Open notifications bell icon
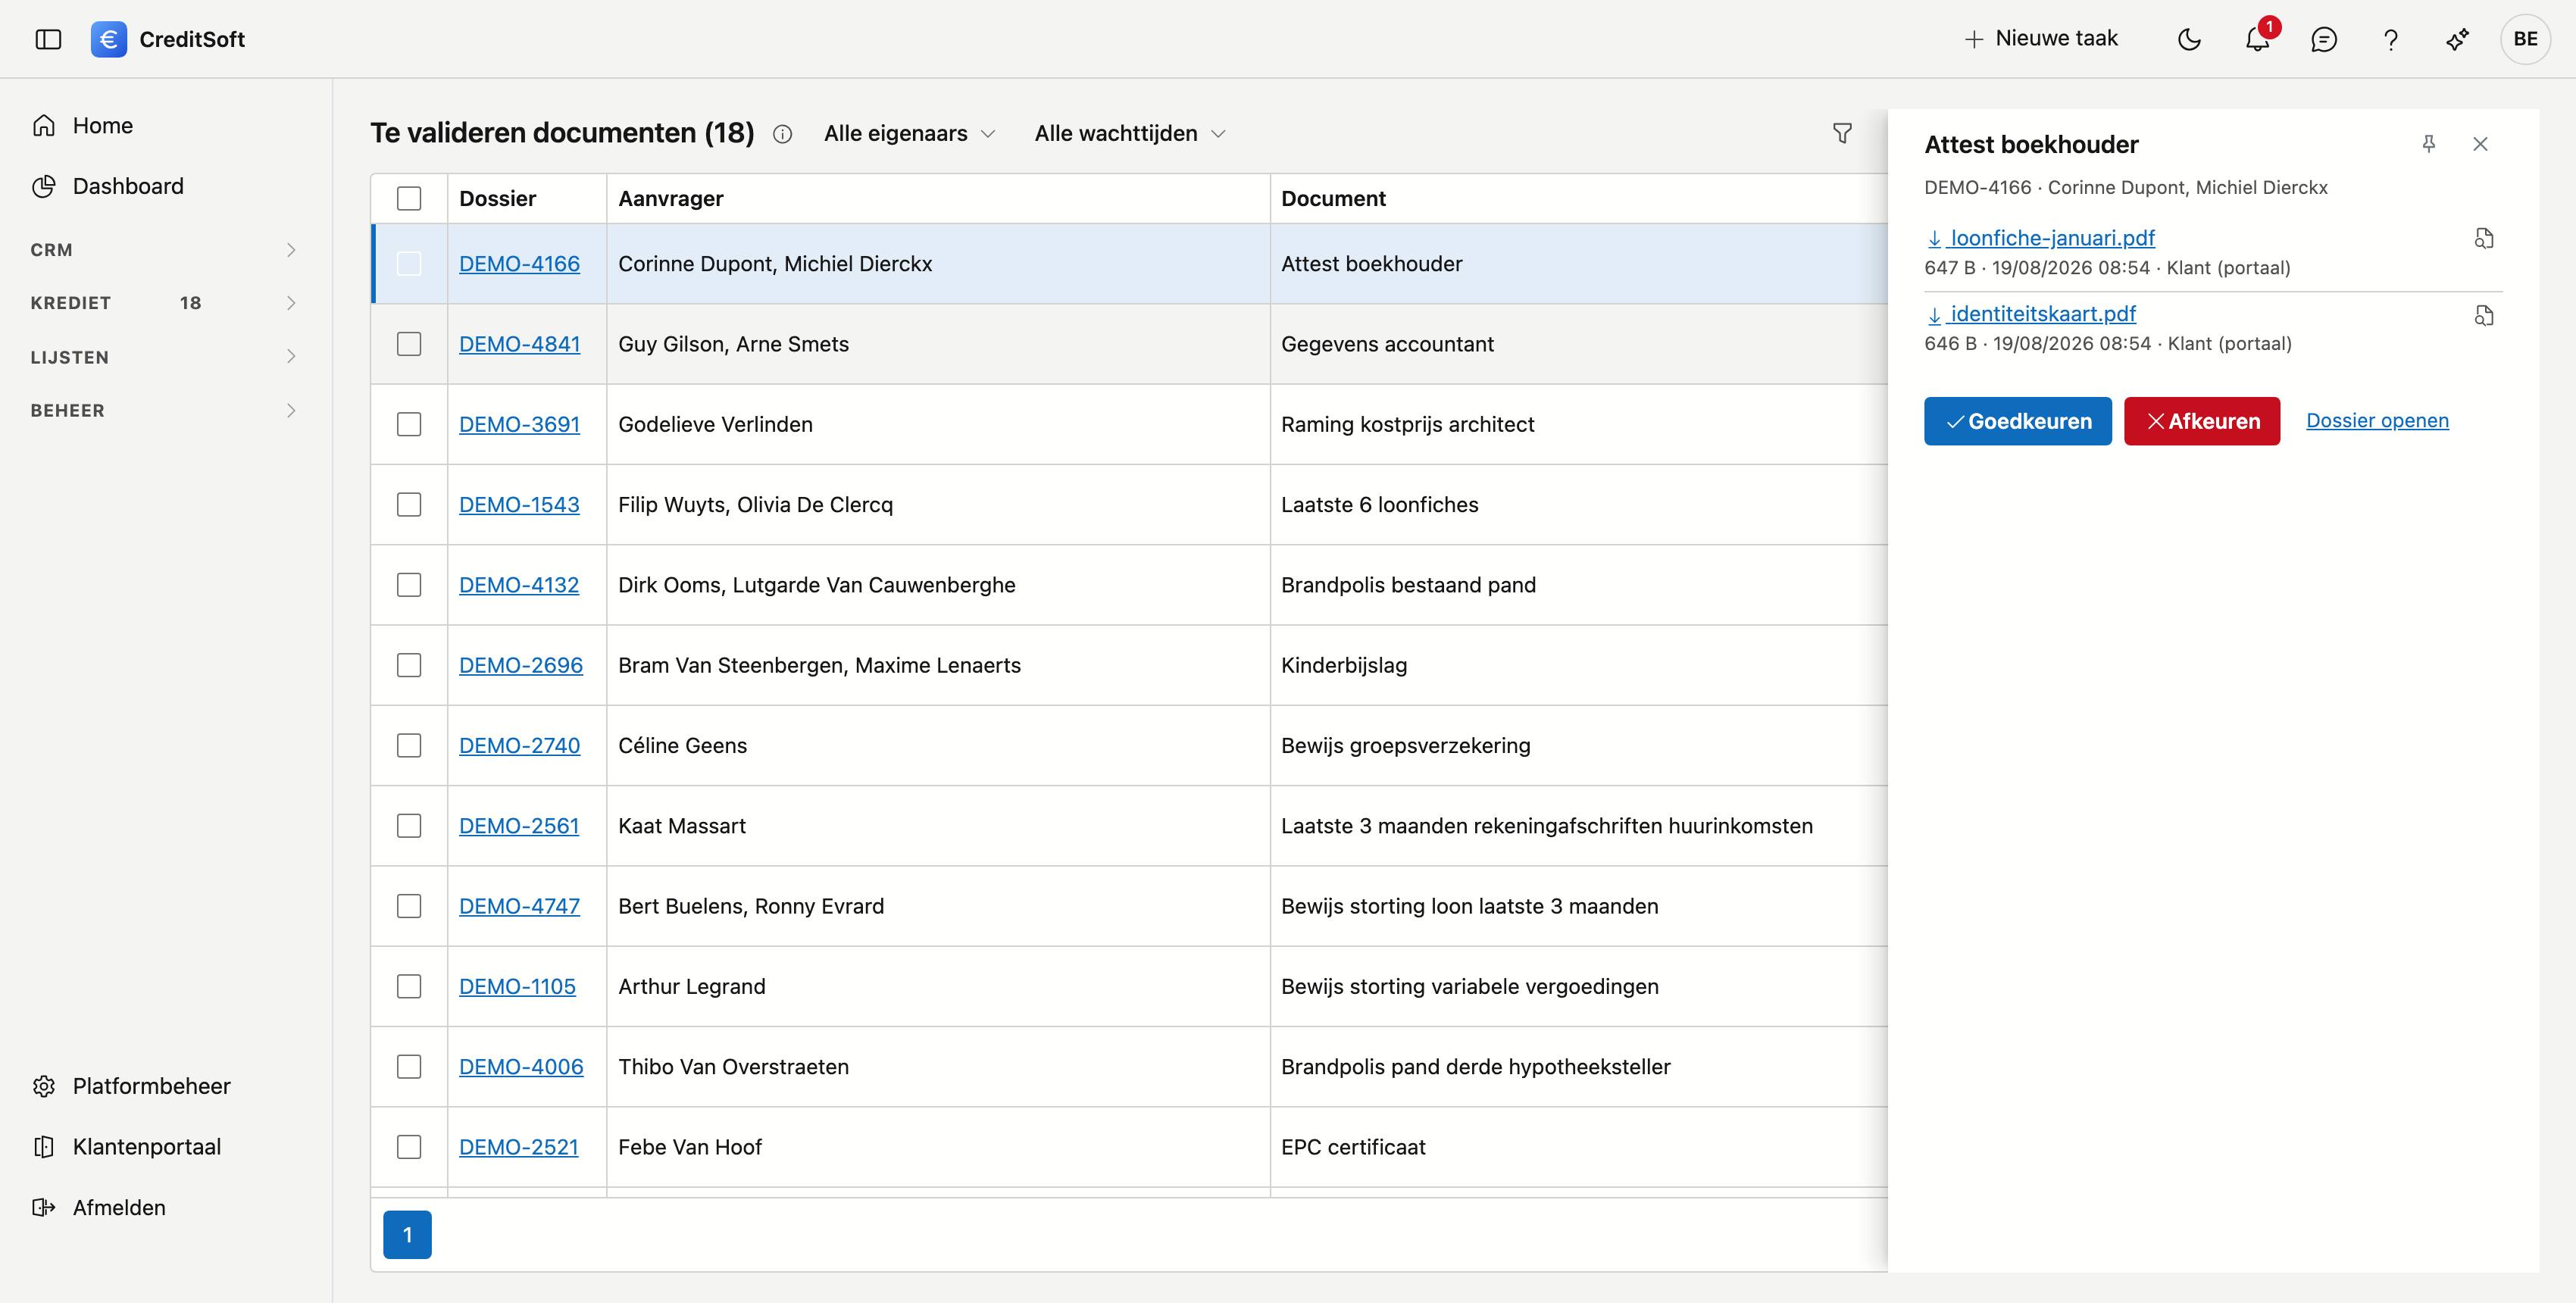Viewport: 2576px width, 1303px height. point(2257,39)
